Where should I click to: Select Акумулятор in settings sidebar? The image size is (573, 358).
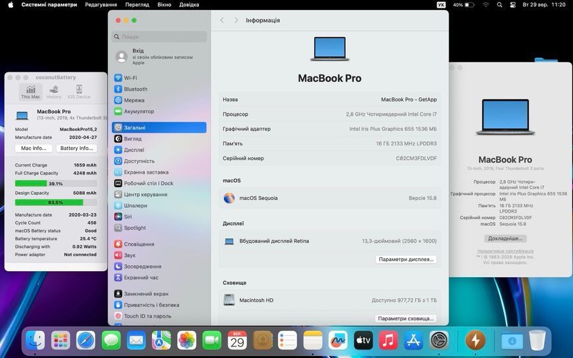click(159, 111)
